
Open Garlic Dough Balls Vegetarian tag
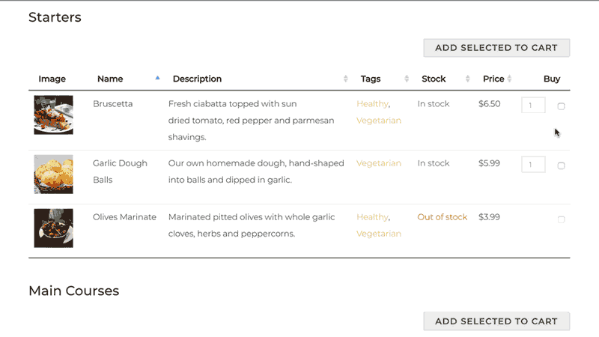point(379,163)
